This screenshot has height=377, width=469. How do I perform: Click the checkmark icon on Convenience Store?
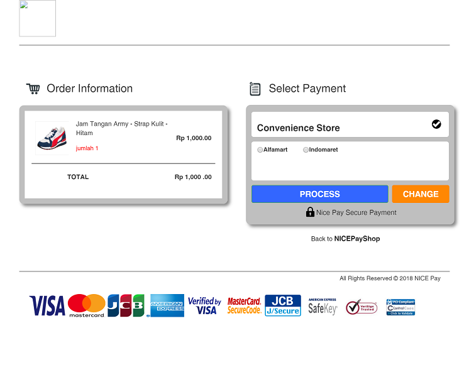436,124
